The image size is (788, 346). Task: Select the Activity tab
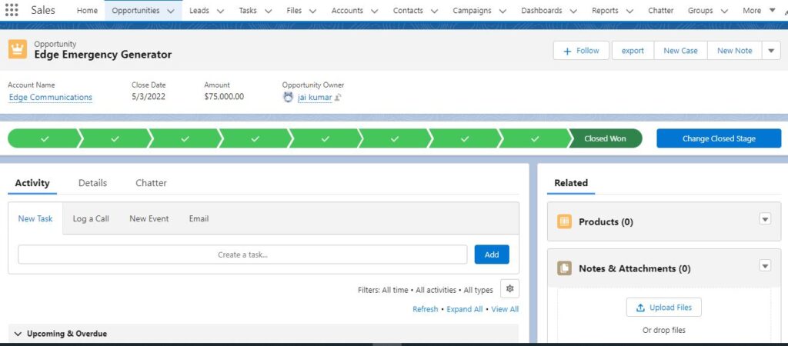tap(32, 183)
